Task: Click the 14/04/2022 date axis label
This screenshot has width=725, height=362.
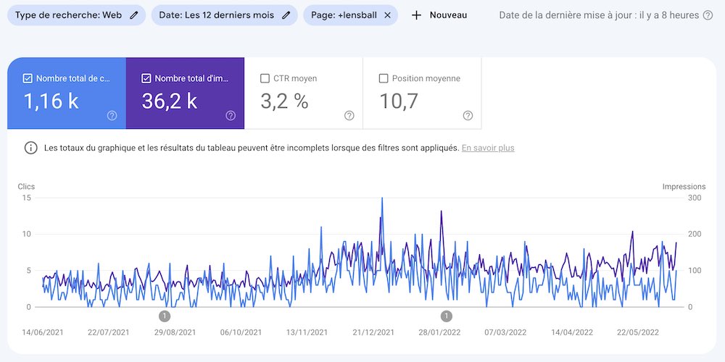Action: (x=572, y=332)
